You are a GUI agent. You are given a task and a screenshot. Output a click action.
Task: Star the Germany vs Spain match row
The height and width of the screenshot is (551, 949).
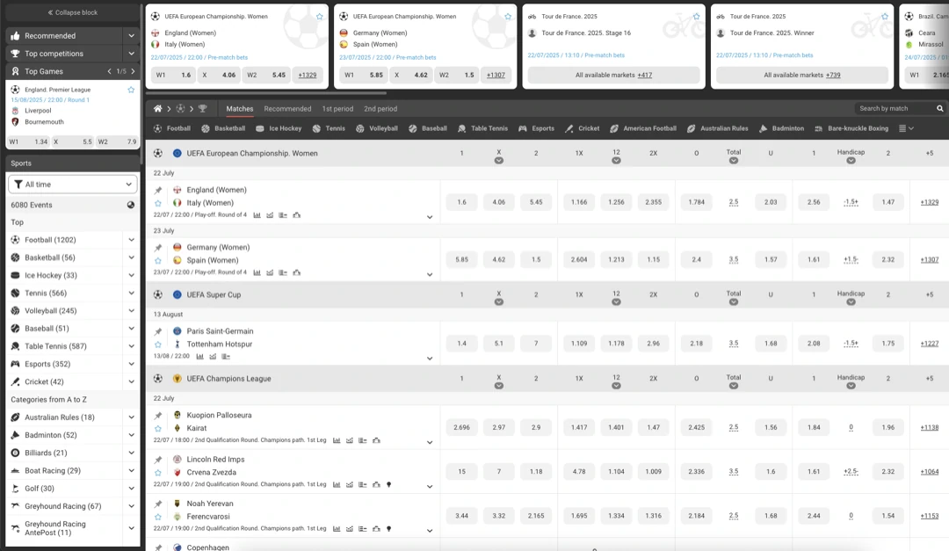pos(158,261)
